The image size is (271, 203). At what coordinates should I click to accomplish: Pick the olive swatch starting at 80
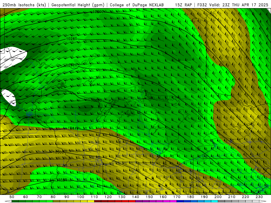coord(57,201)
